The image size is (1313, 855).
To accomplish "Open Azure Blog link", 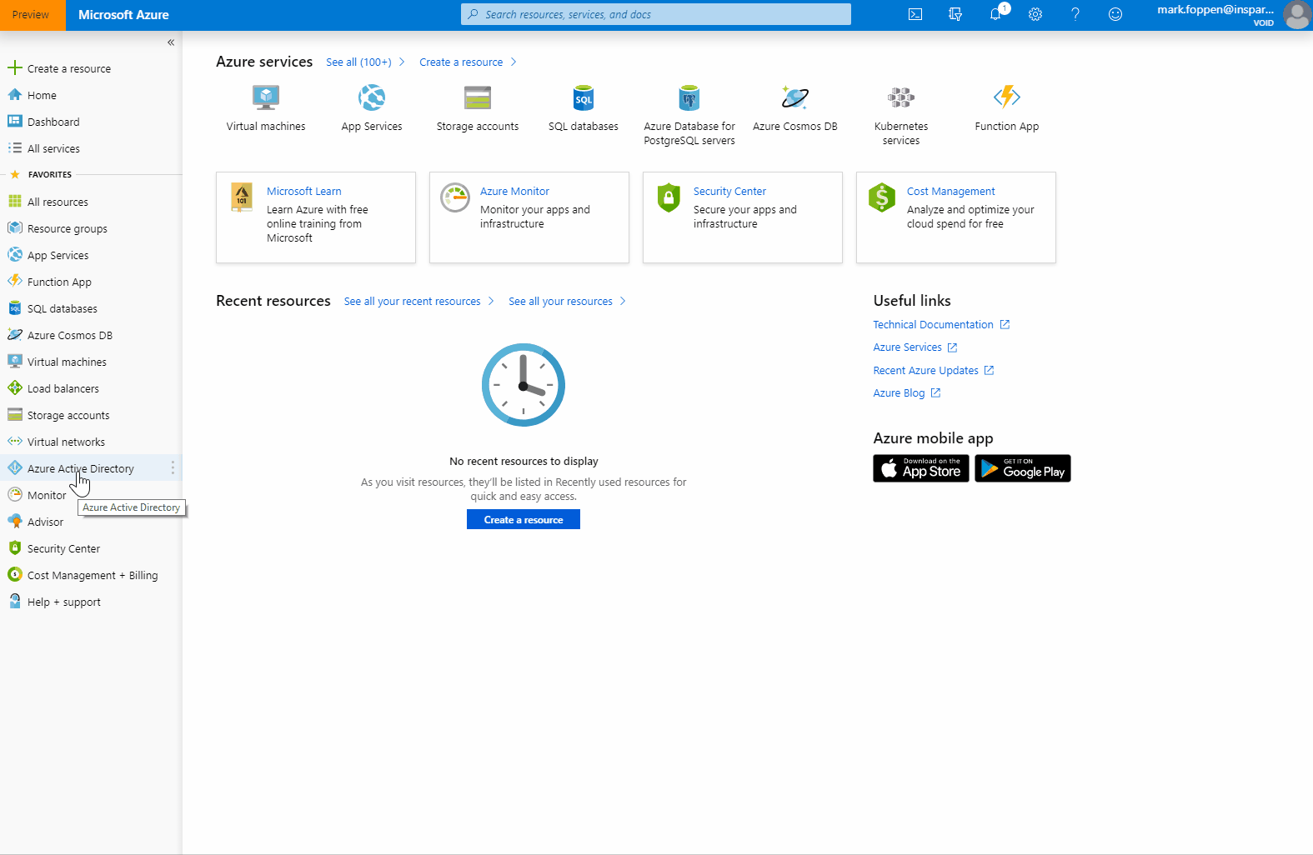I will click(906, 392).
